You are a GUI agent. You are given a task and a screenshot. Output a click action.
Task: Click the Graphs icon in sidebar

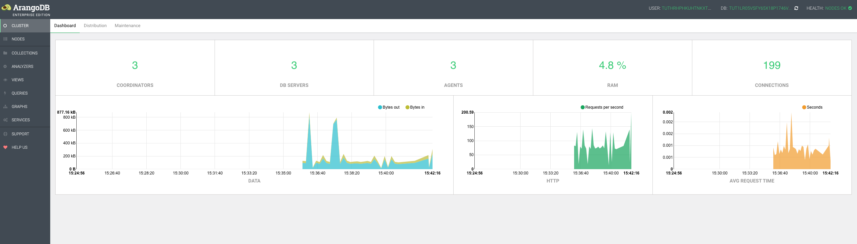click(x=5, y=107)
